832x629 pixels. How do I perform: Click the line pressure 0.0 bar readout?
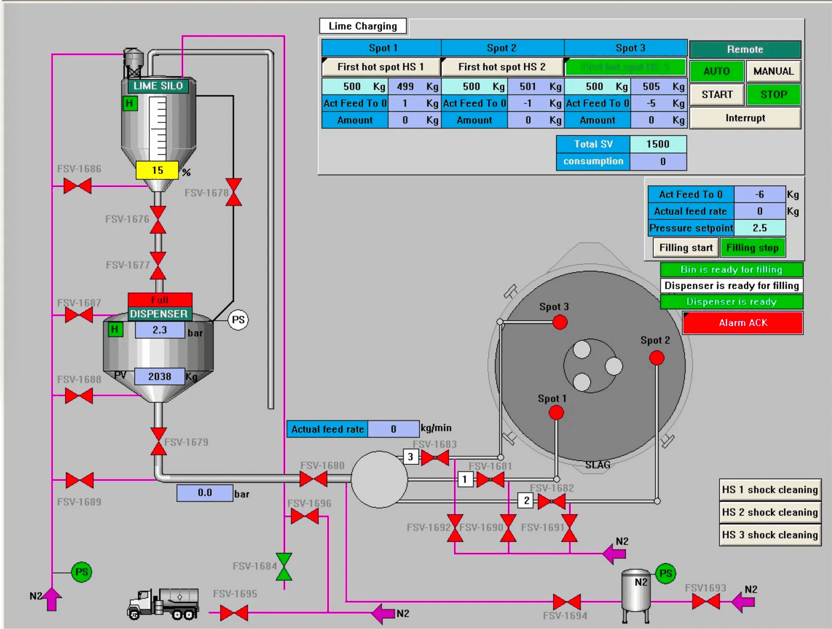pos(205,493)
